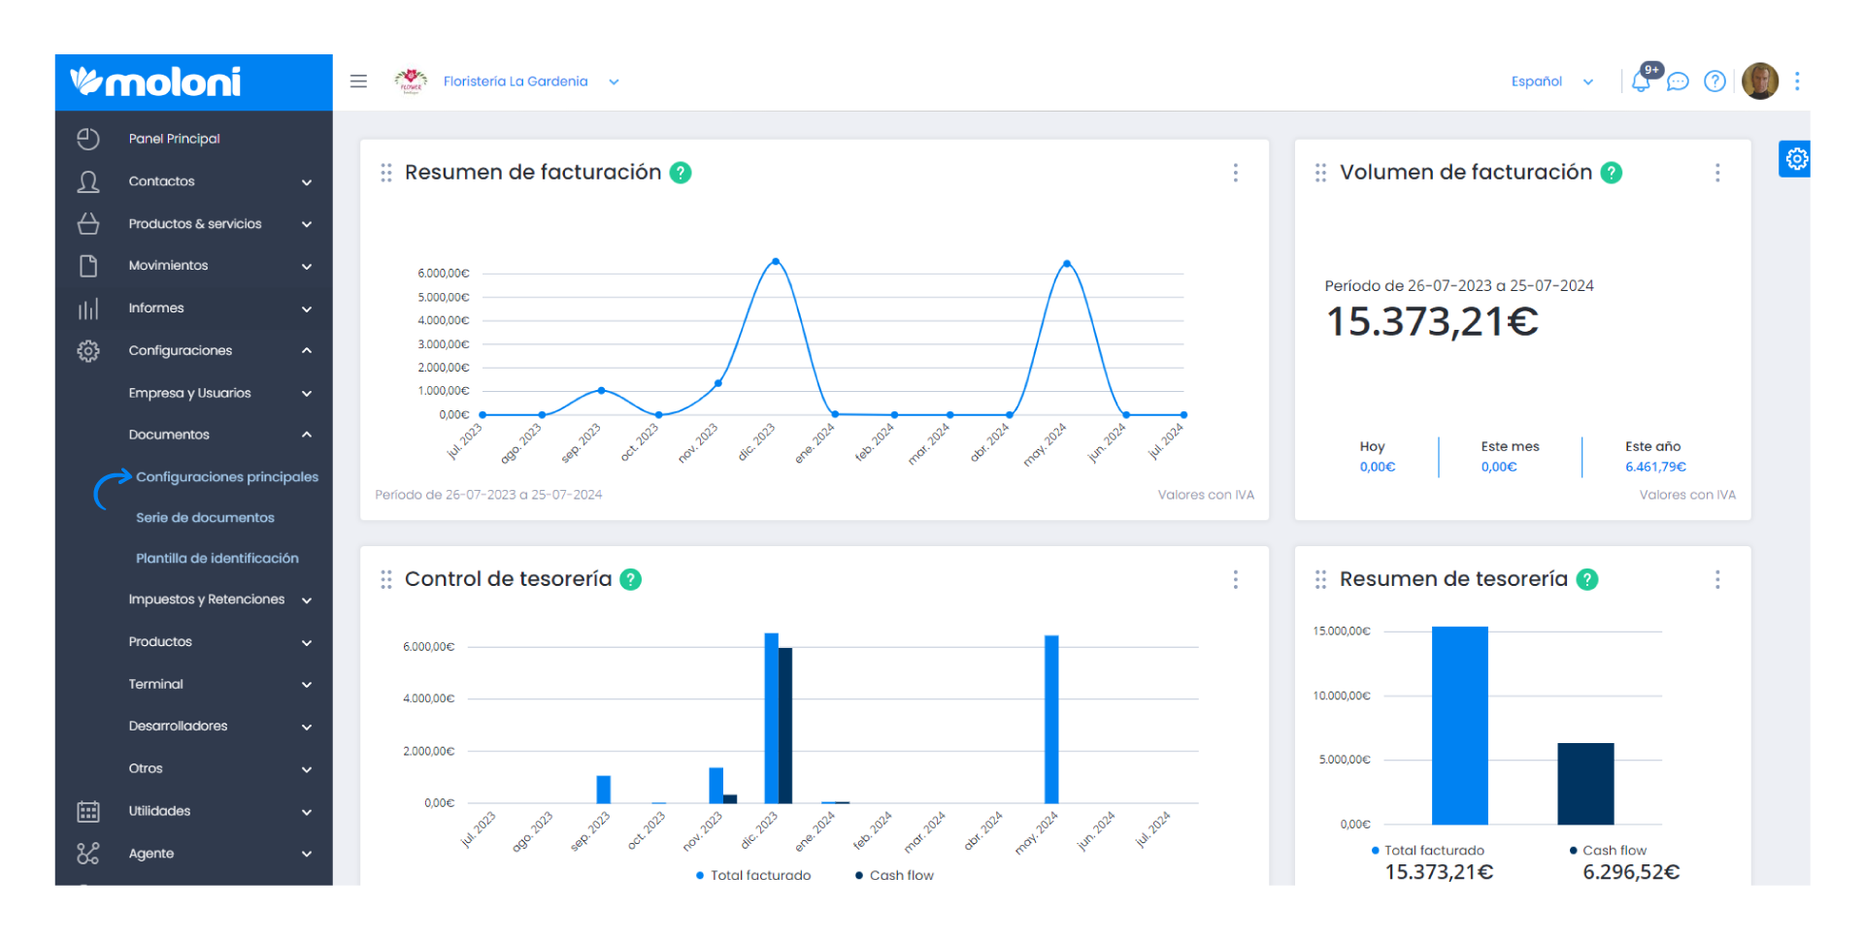Viewport: 1864px width, 940px height.
Task: Expand the Terminal chevron
Action: coord(307,685)
